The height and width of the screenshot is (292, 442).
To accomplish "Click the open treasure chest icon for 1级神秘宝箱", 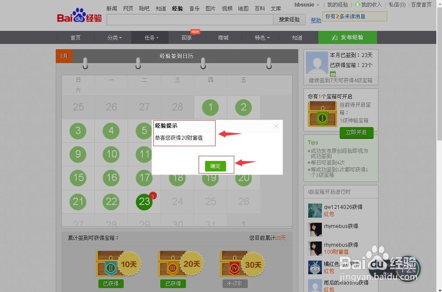I will tap(322, 114).
